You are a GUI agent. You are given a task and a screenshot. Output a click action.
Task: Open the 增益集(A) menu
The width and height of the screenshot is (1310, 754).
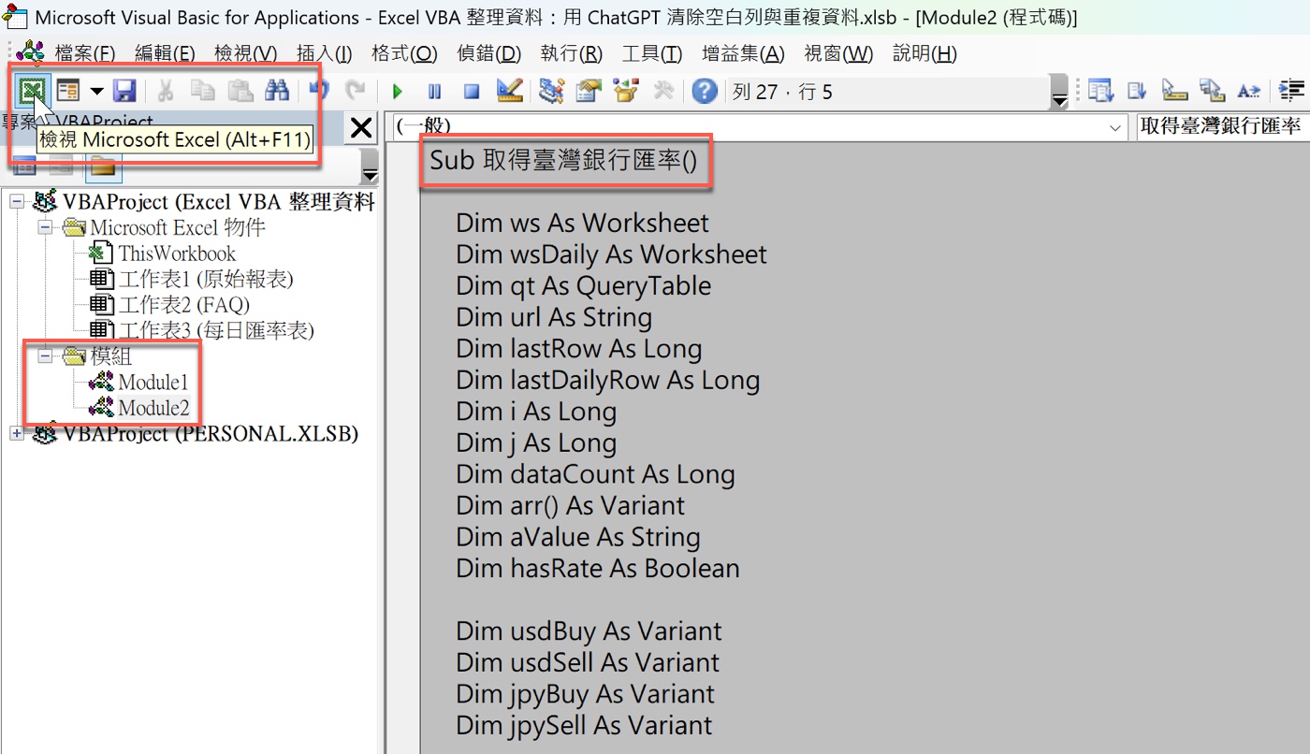pos(743,53)
